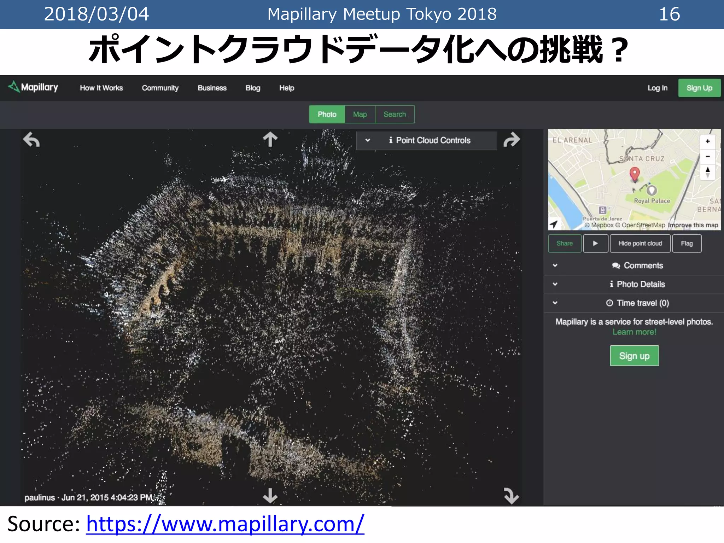Click the Puerta de Jerez station icon
The image size is (724, 543).
point(603,210)
